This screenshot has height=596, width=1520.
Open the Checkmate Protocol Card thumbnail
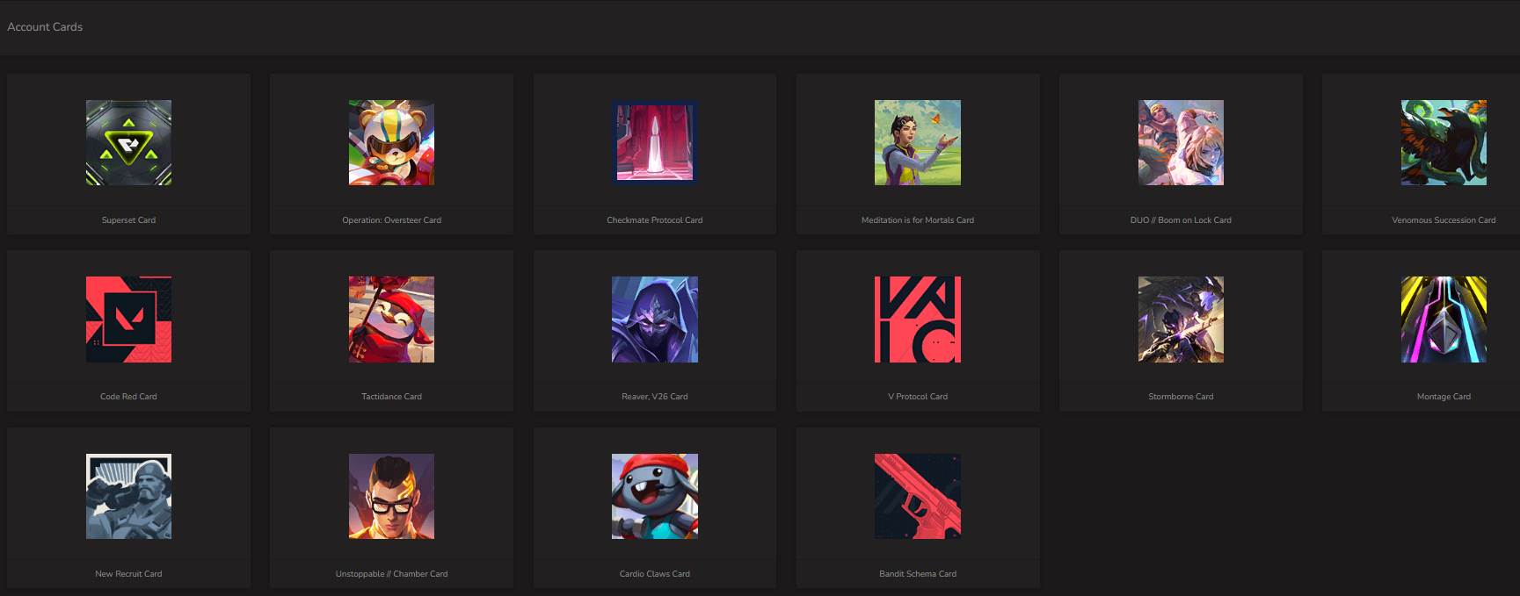pyautogui.click(x=655, y=142)
